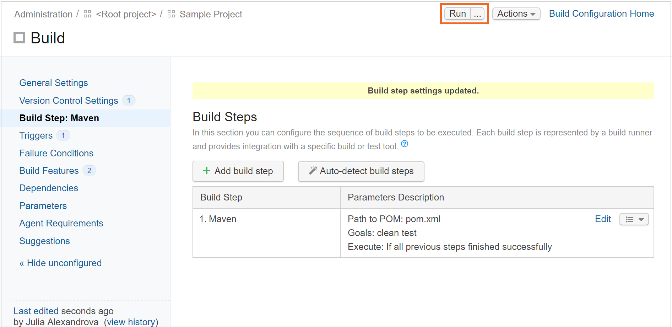Viewport: 672px width, 327px height.
Task: Click the Run button
Action: 457,14
